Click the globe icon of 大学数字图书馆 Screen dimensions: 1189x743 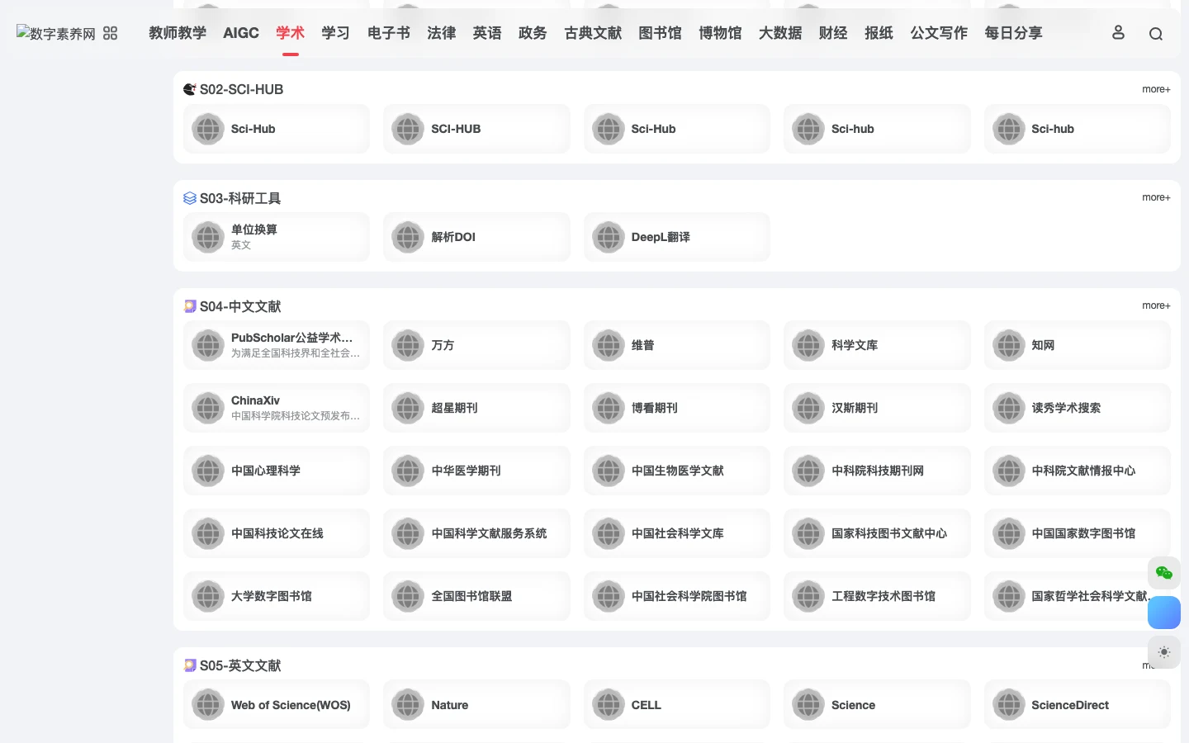(208, 596)
